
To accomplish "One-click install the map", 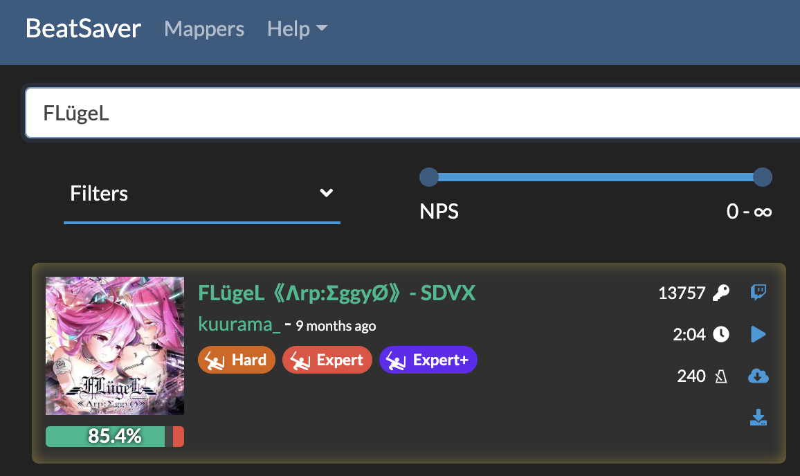I will 758,417.
